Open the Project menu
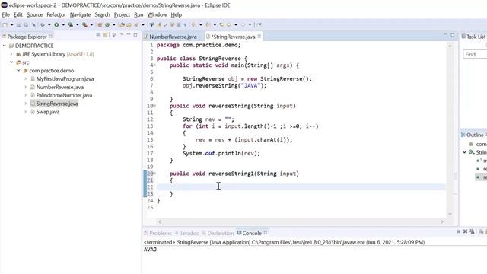Viewport: 487px width, 274px height. [122, 14]
